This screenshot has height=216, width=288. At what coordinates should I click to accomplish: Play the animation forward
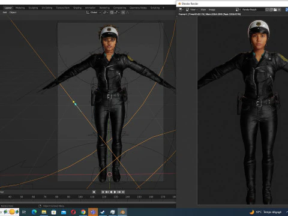tap(115, 192)
